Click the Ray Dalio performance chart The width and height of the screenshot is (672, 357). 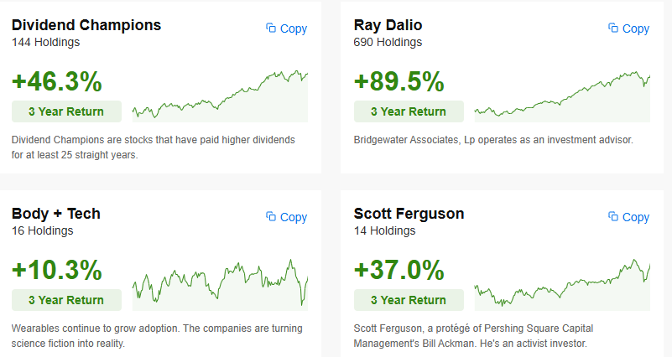click(x=562, y=96)
